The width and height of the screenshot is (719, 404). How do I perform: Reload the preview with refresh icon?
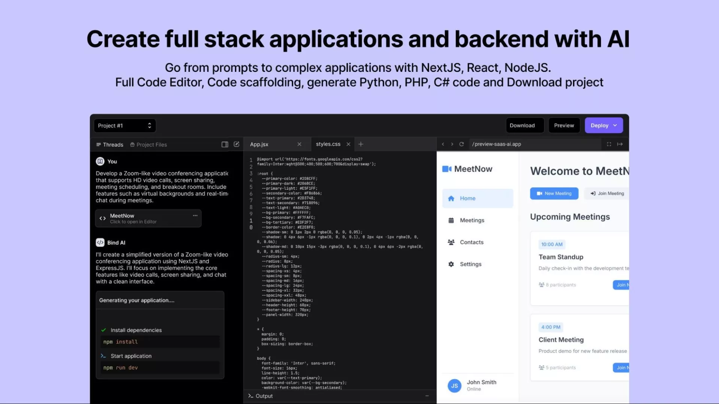click(461, 144)
